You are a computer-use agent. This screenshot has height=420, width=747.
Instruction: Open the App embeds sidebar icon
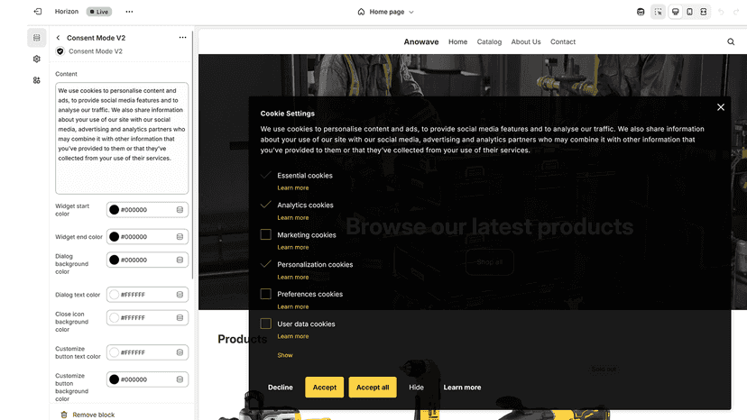coord(37,80)
